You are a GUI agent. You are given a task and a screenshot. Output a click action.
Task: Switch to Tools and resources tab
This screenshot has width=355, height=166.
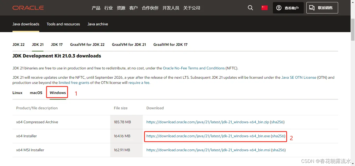[63, 24]
